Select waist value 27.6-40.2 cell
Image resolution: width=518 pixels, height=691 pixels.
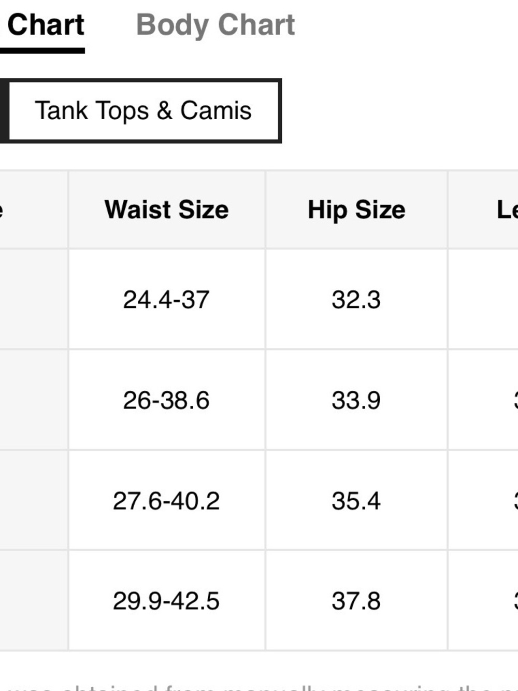[x=167, y=500]
